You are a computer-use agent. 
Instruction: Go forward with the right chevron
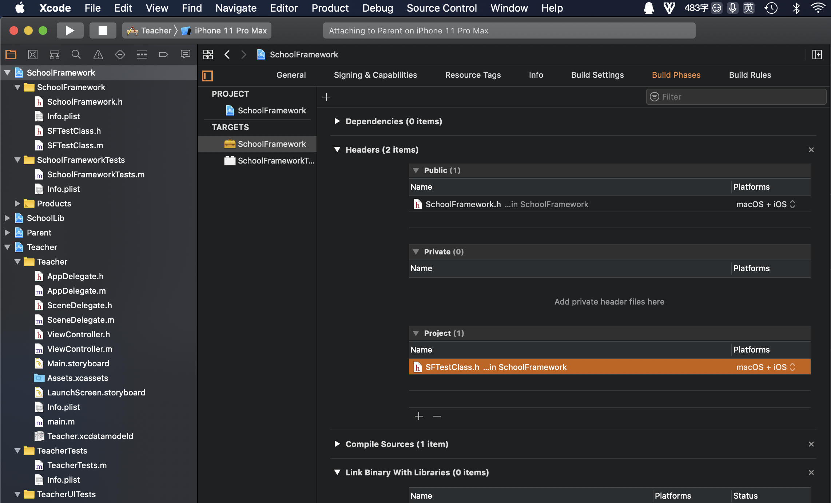(244, 55)
